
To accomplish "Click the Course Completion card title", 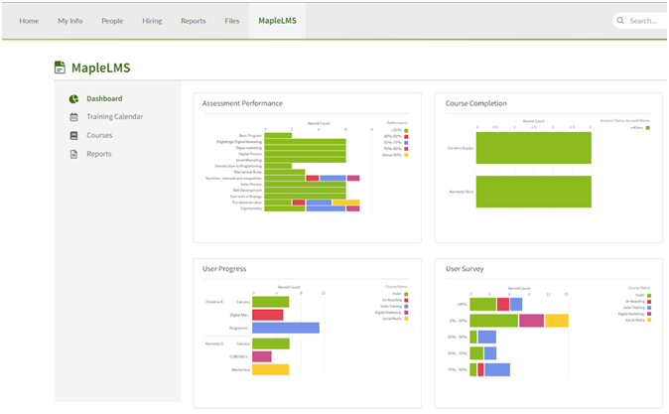I will click(x=476, y=103).
